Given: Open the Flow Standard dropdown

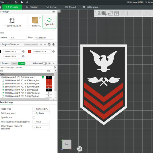Looking at the screenshot, I should point(44,38).
